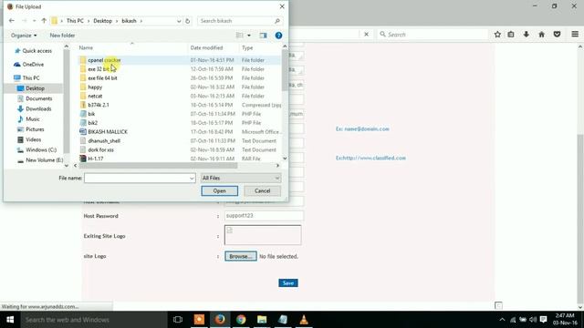Select the dork for xss file
Screen dimensions: 584x328
click(x=100, y=149)
